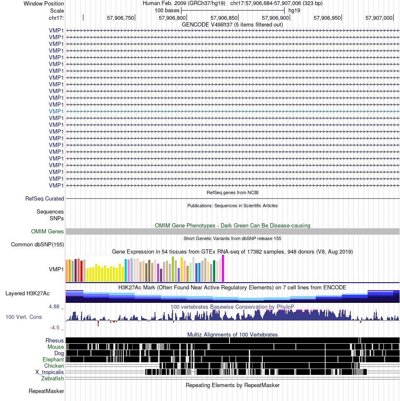Click the Elephant species label
This screenshot has height=401, width=400.
click(53, 360)
